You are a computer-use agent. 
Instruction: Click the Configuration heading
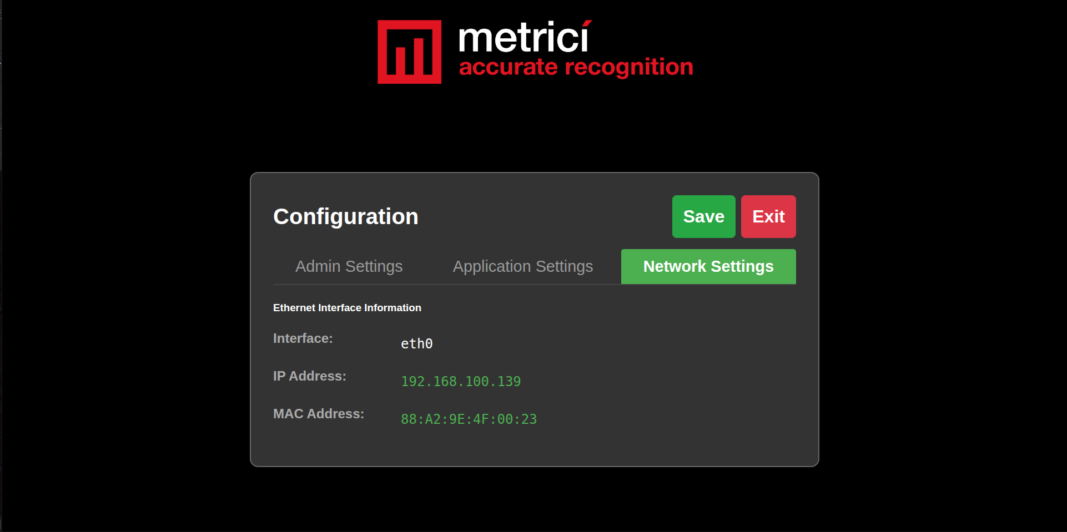click(346, 216)
